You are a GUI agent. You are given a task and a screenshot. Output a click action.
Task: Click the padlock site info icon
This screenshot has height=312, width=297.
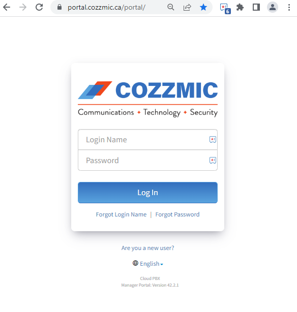click(60, 7)
